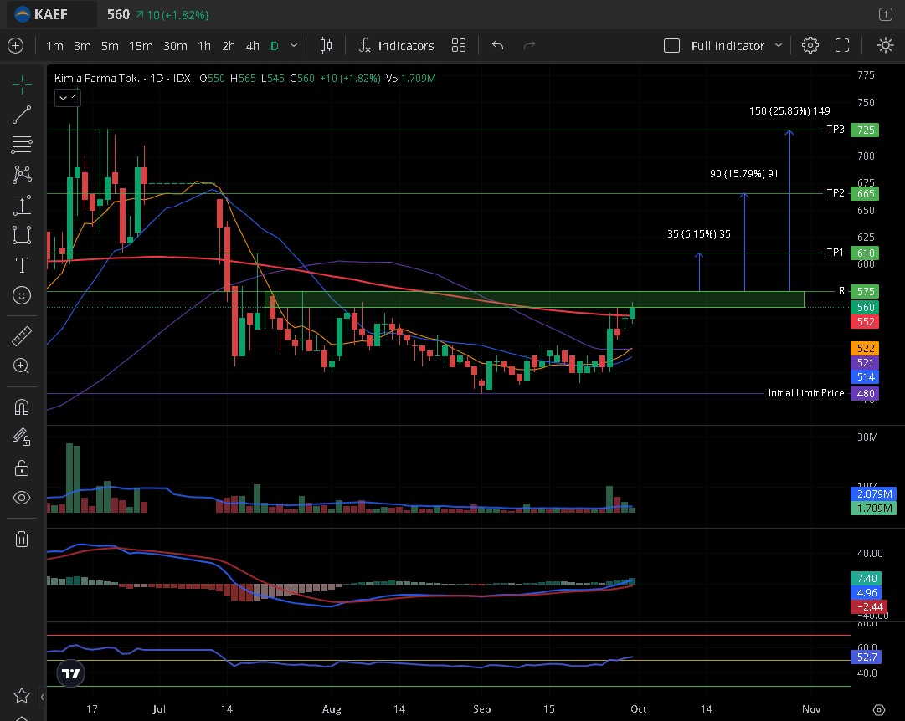Hide all drawings with the eye icon

coord(23,498)
